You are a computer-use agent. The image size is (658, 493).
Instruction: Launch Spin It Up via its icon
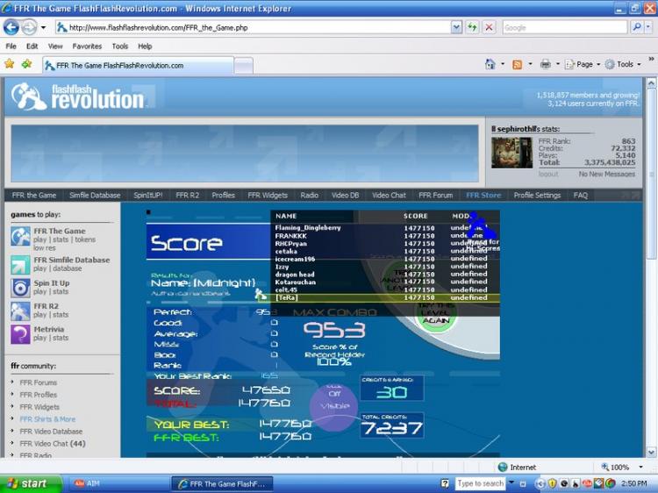pos(20,288)
